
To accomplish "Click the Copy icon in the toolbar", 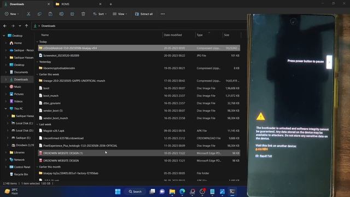I will click(x=39, y=14).
